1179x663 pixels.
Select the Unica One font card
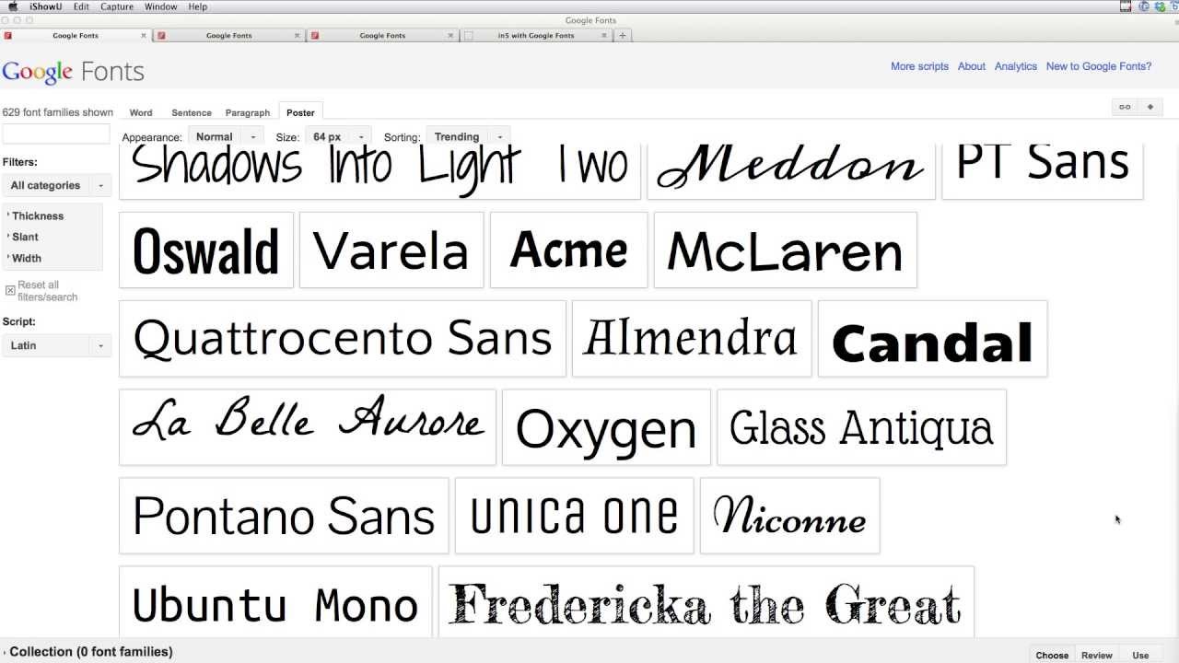click(x=575, y=516)
